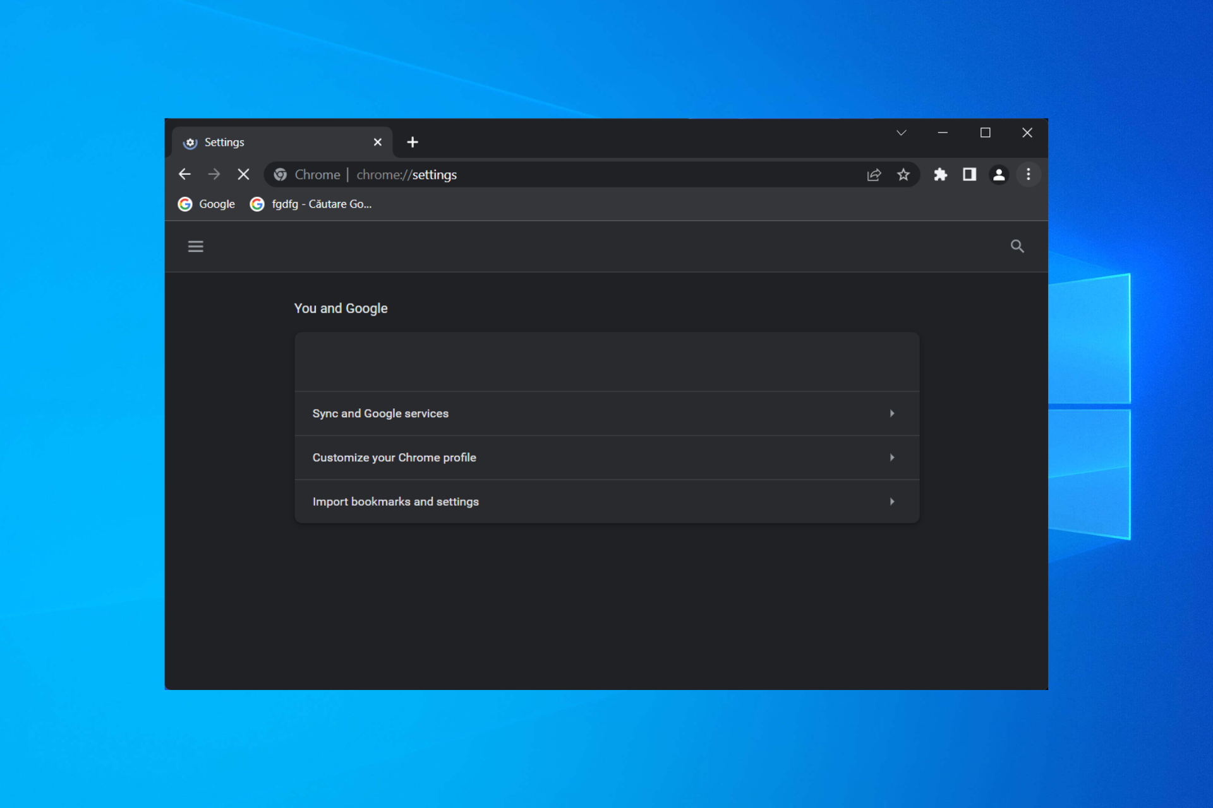
Task: Open the profile avatar menu
Action: [999, 175]
